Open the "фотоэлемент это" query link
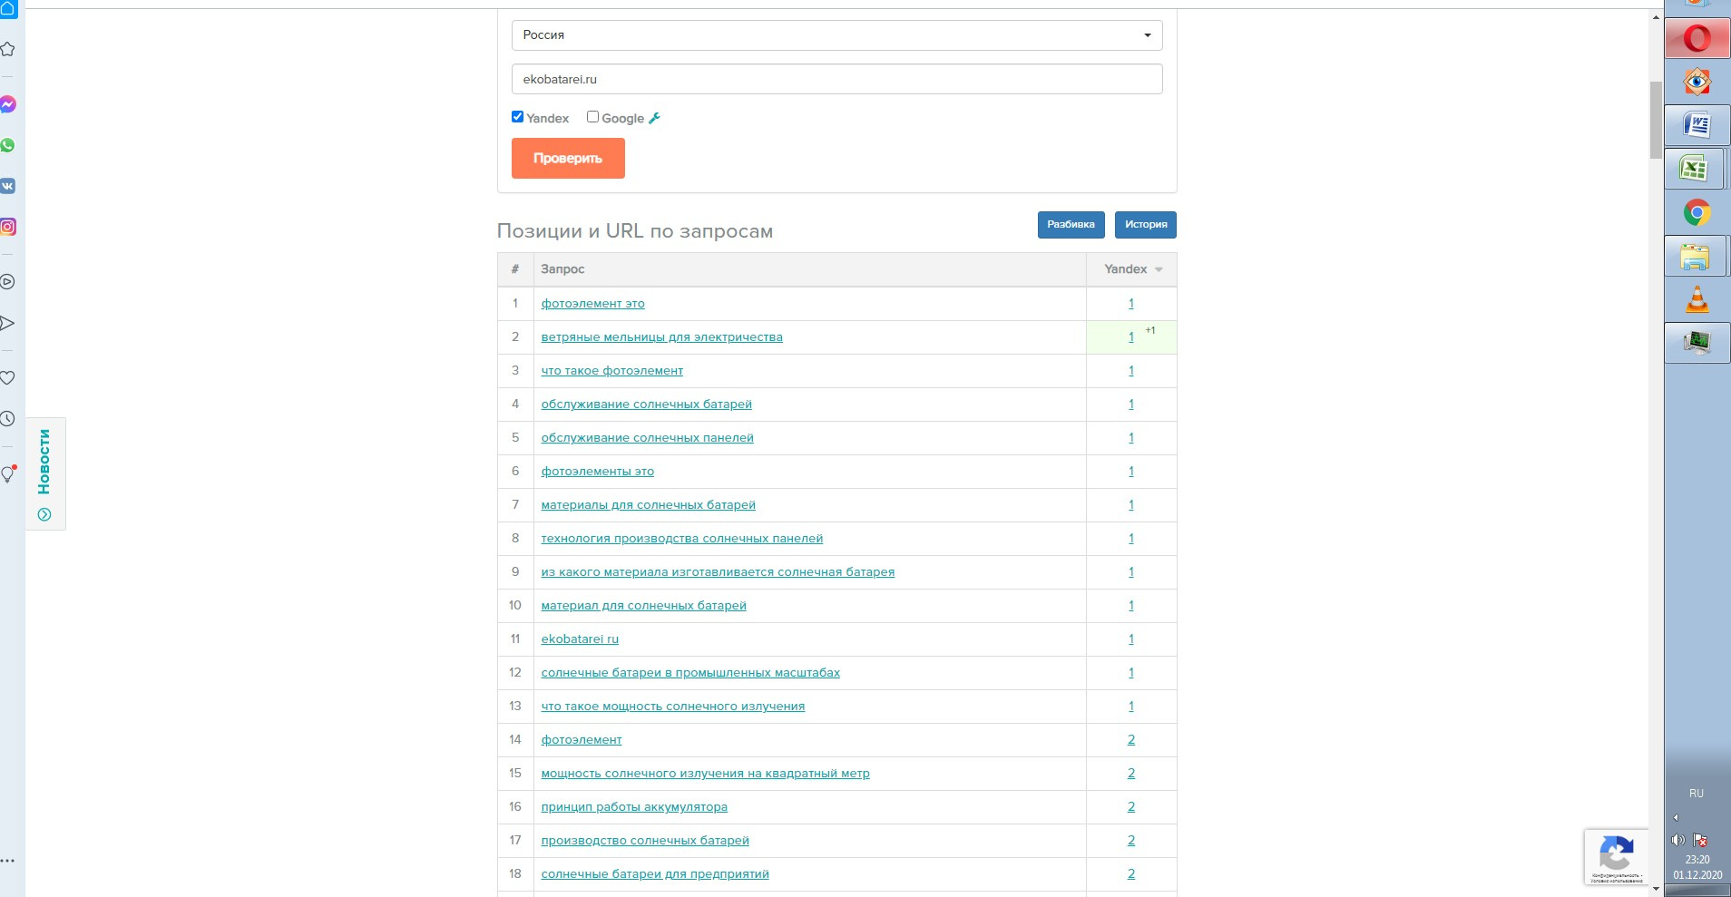 pyautogui.click(x=592, y=304)
